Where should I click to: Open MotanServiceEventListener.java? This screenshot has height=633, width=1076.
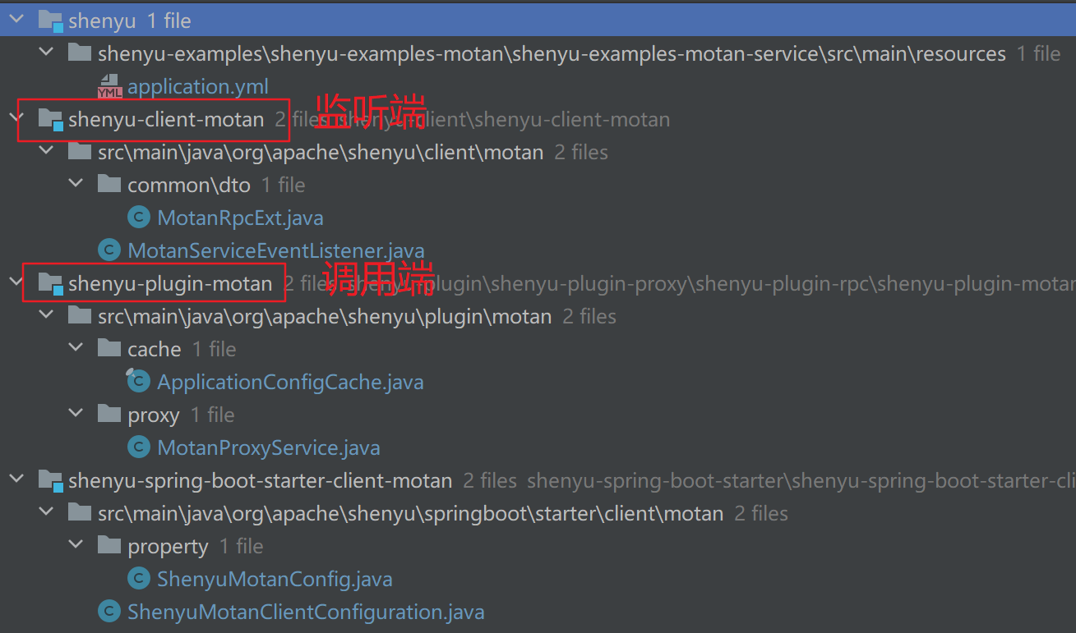[276, 250]
